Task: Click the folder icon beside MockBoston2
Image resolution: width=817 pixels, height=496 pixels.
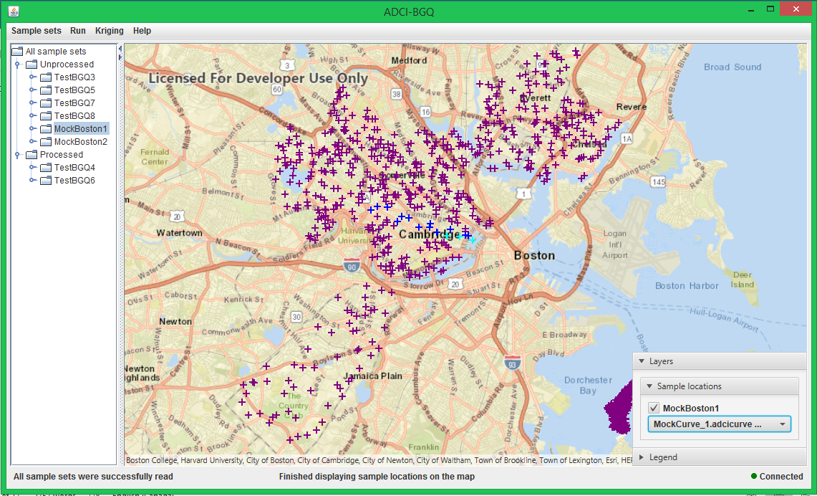Action: (x=46, y=141)
